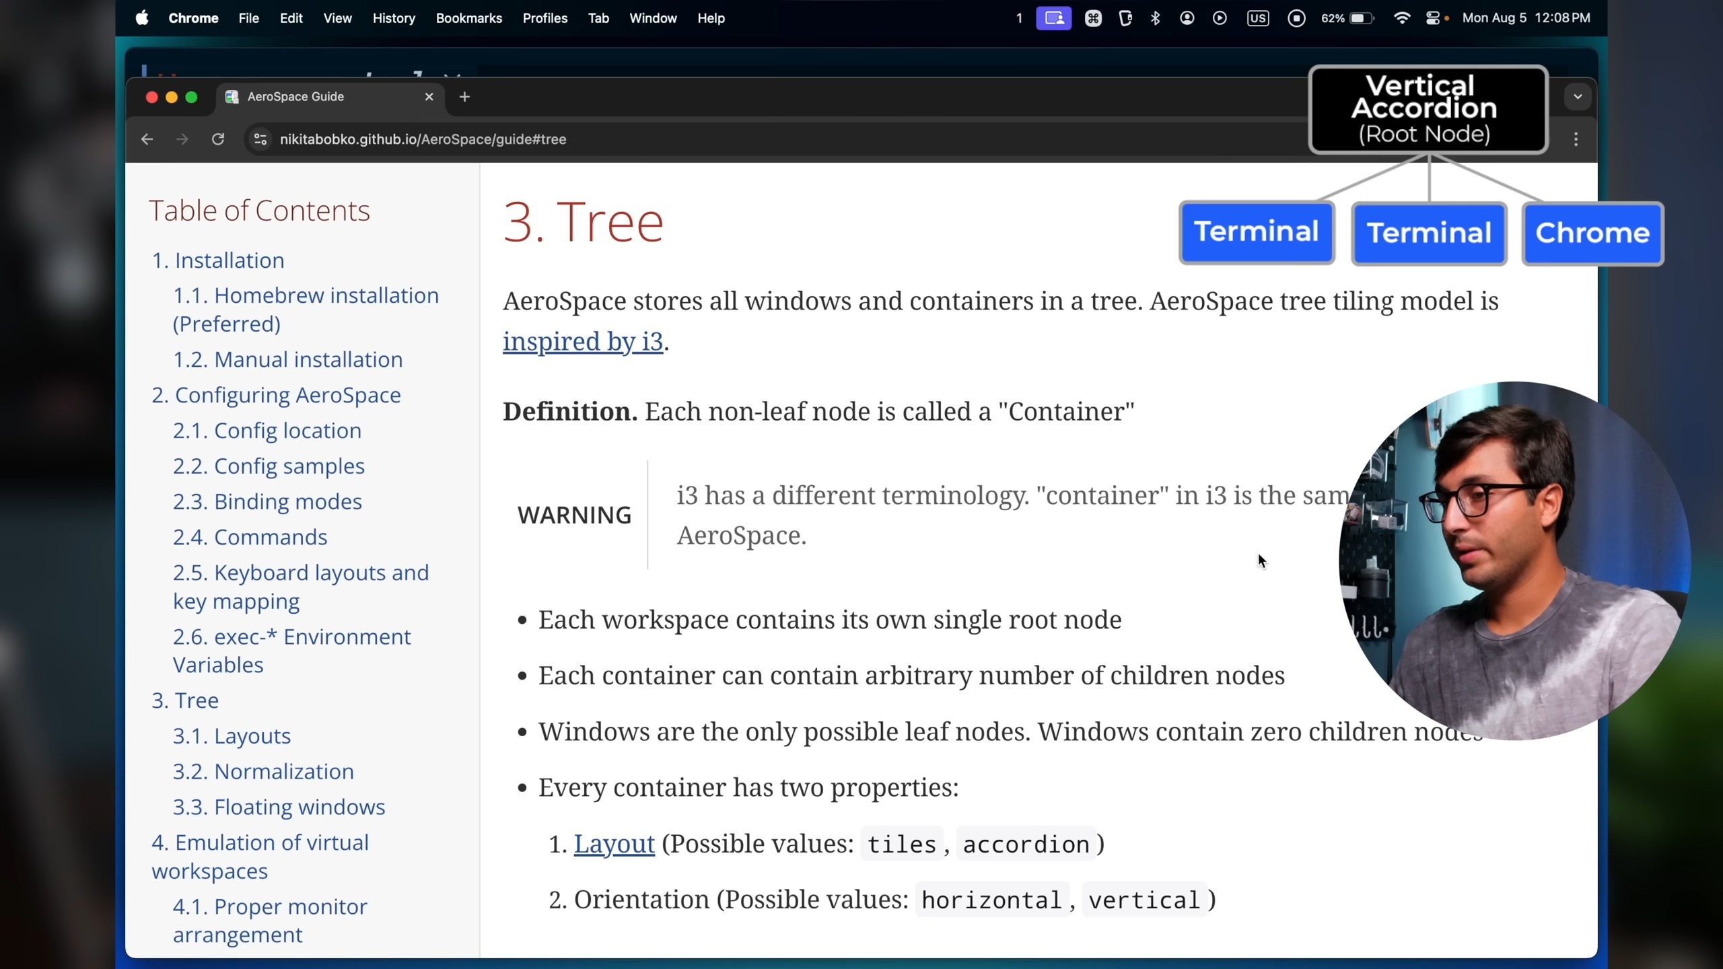The height and width of the screenshot is (969, 1723).
Task: Open the Bookmarks menu
Action: pos(468,18)
